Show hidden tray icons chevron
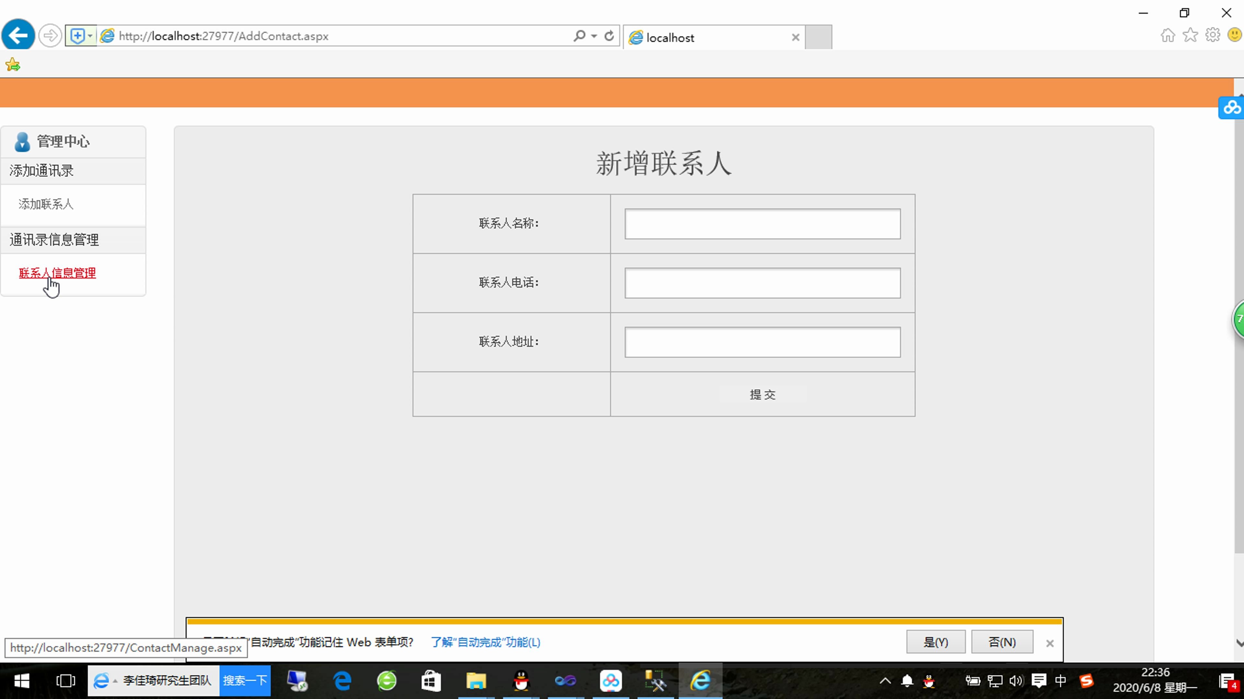1244x699 pixels. (x=885, y=681)
